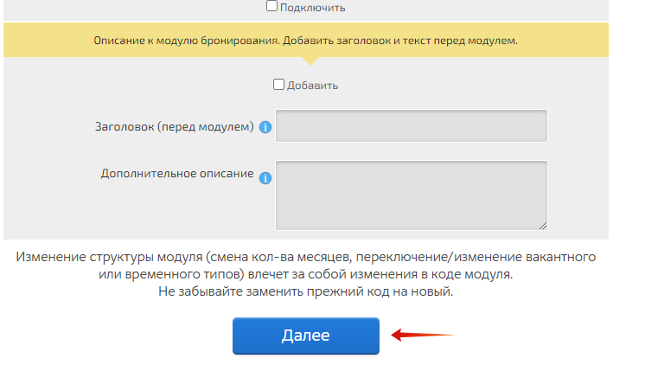Open info icon beside Дополнительное описание
The width and height of the screenshot is (645, 371).
(265, 178)
